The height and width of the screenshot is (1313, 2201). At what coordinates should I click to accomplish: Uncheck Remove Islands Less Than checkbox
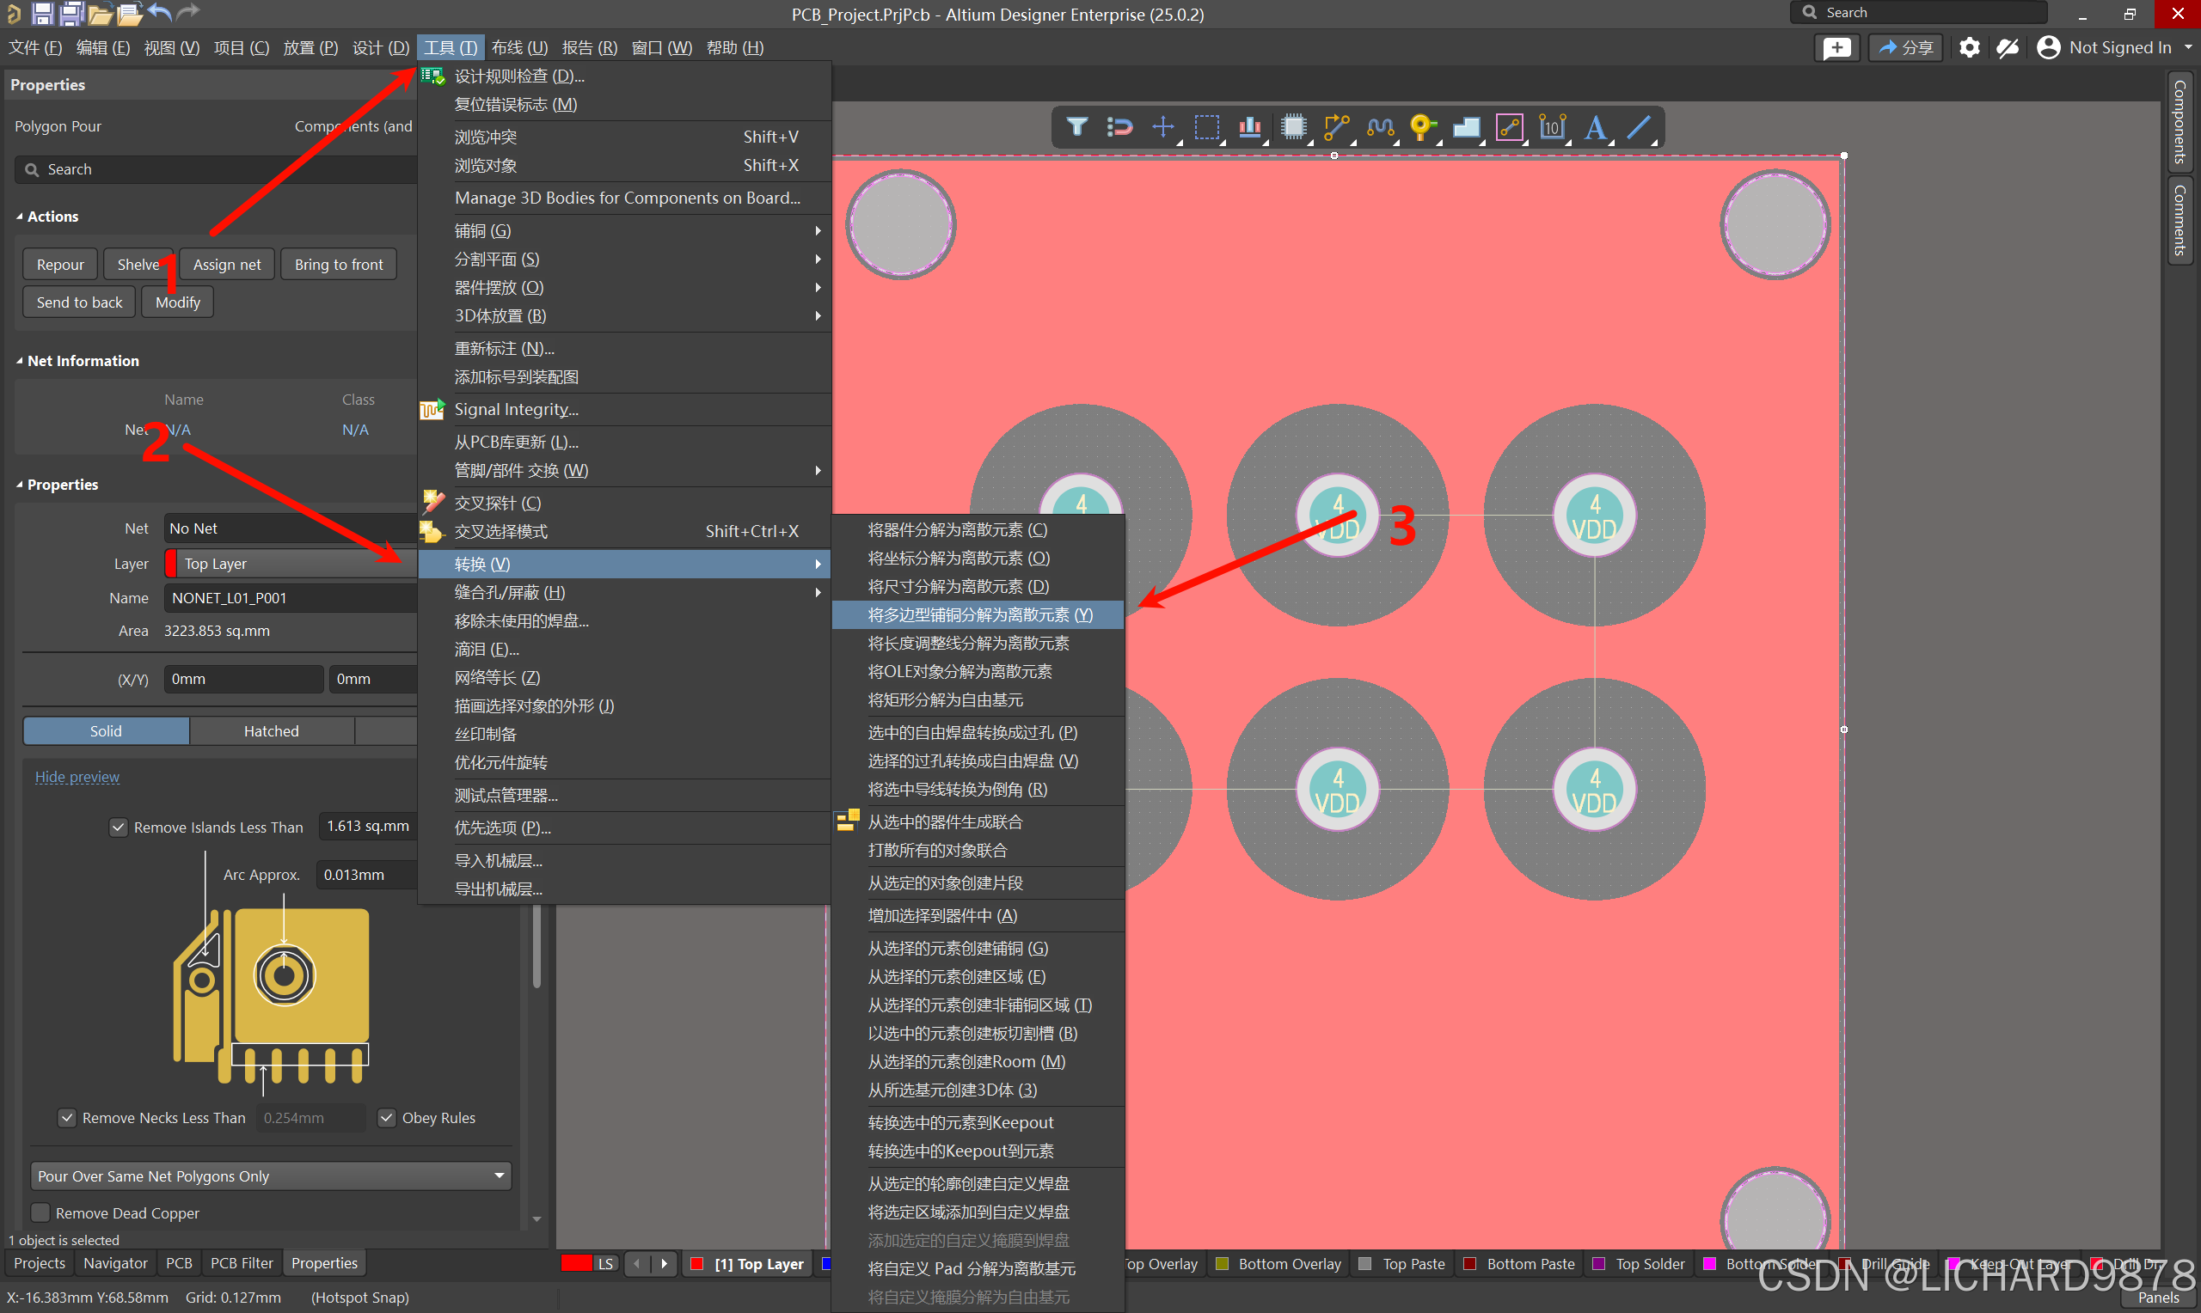coord(118,827)
